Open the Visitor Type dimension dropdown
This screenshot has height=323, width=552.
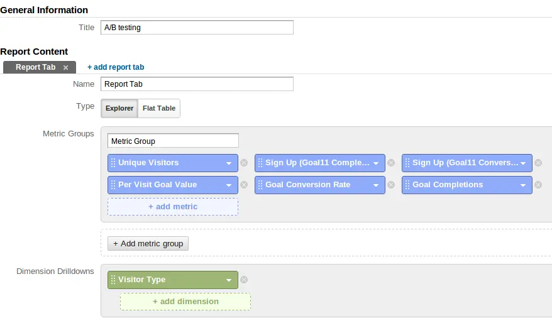tap(229, 280)
